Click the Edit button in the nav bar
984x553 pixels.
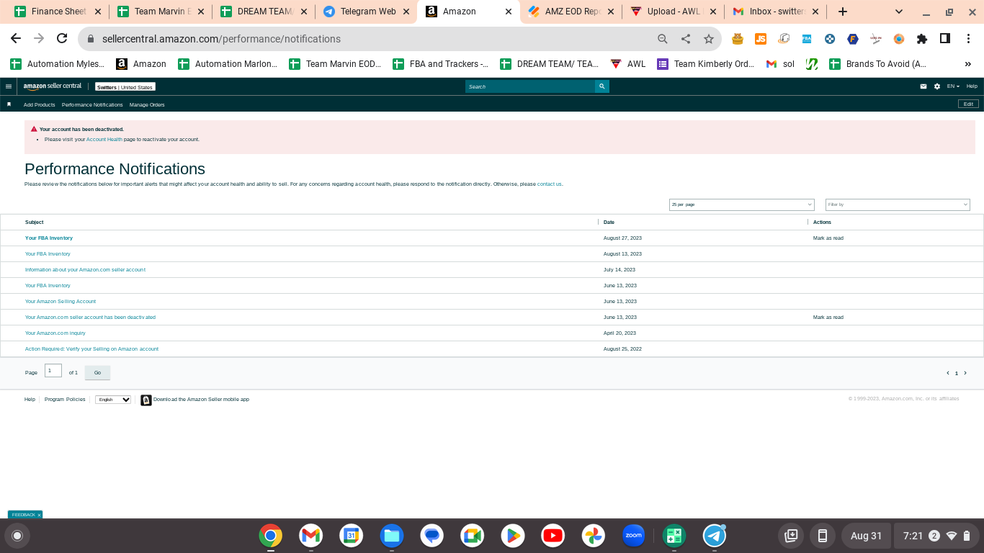[x=968, y=104]
